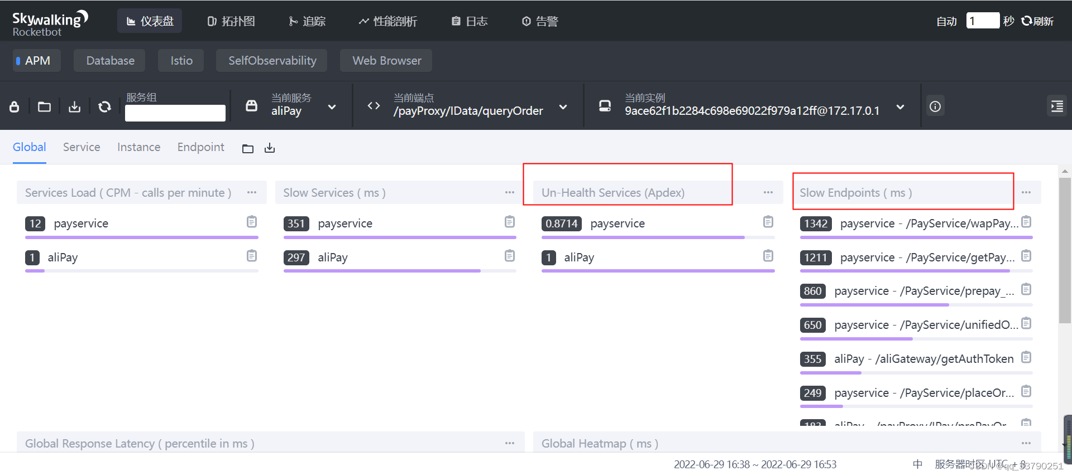Click the reload icon beside 服务组
The height and width of the screenshot is (476, 1072).
(x=104, y=106)
